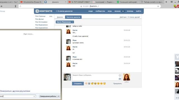Click the play button next to музыка
The height and width of the screenshot is (100, 179).
tap(123, 11)
